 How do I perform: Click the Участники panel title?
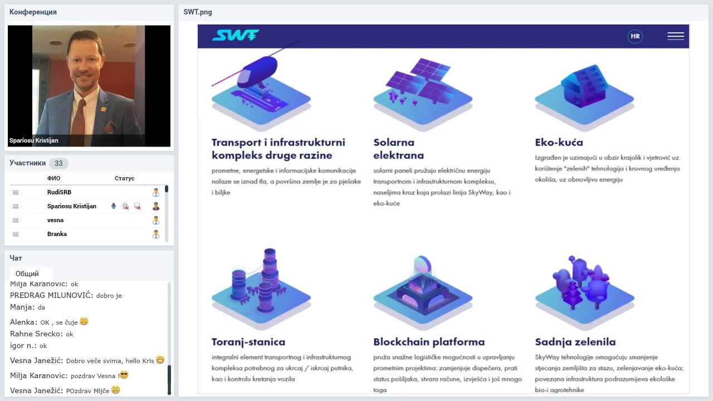[27, 163]
